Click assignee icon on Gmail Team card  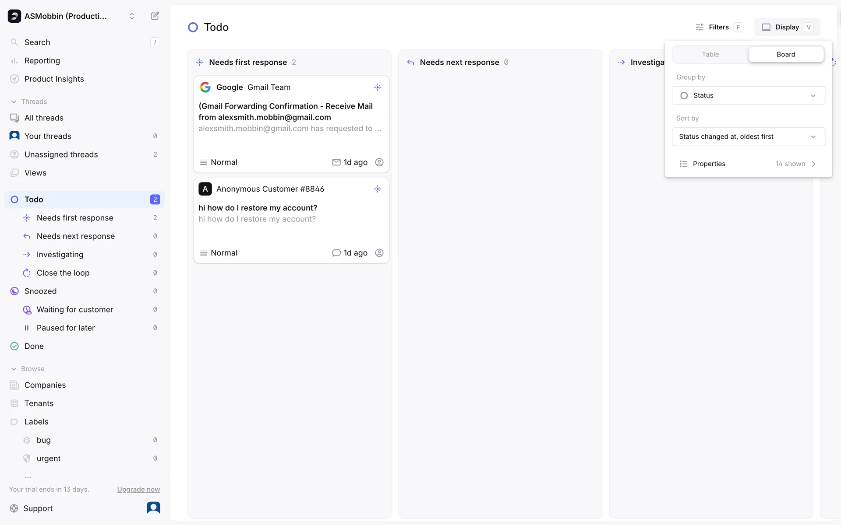[379, 162]
